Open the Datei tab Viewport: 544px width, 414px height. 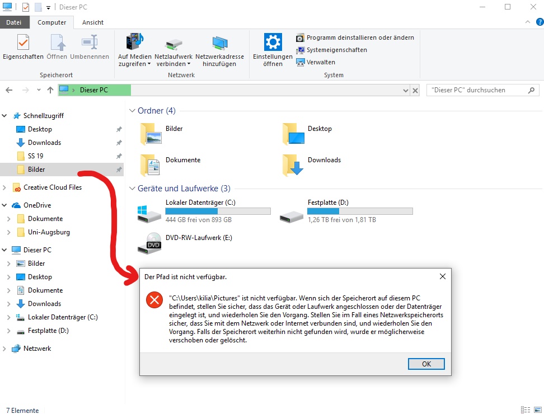[x=14, y=22]
